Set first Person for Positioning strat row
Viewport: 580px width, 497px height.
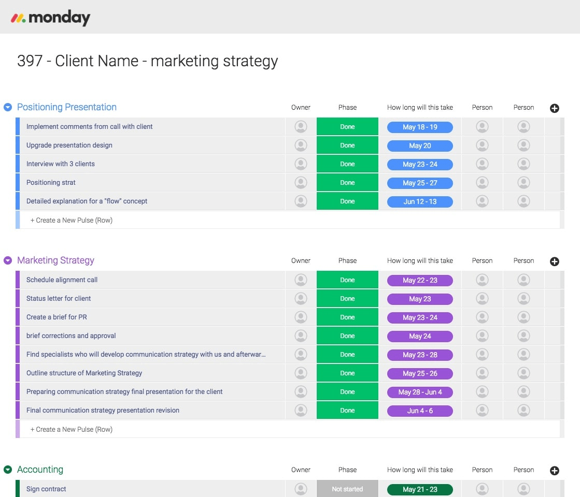(482, 183)
